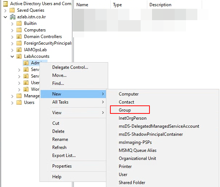220x187 pixels.
Task: Click the selected Adm OU icon under LabAccounts
Action: coord(26,63)
